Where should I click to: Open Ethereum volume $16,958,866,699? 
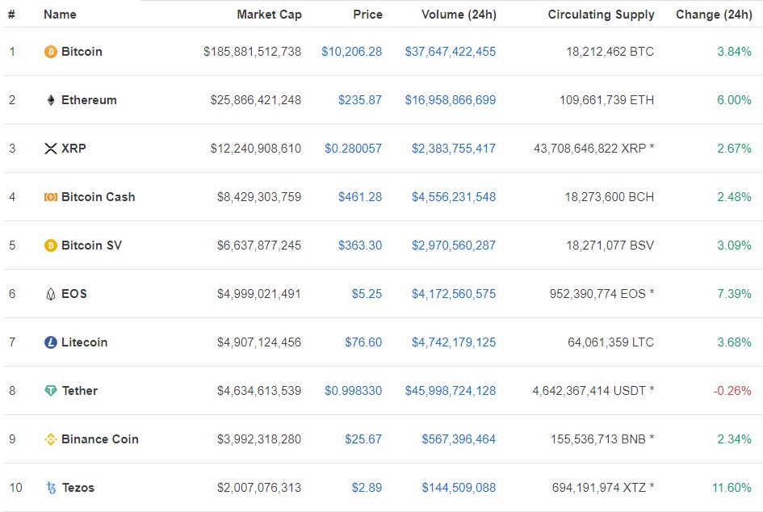click(451, 100)
